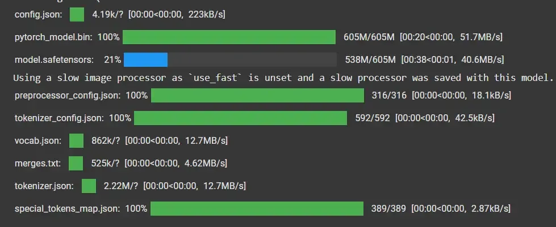The height and width of the screenshot is (227, 556).
Task: Click the unfilled gray part of model.safetensors bar
Action: pos(252,59)
